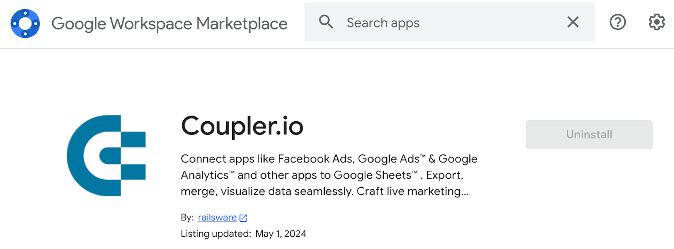Click the Listing updated label

[x=216, y=234]
